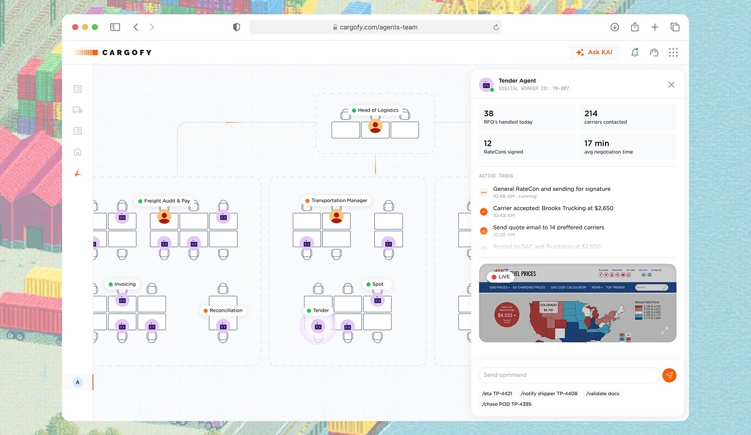Click the highlighted Tender agent bot icon
This screenshot has width=751, height=435.
[318, 326]
